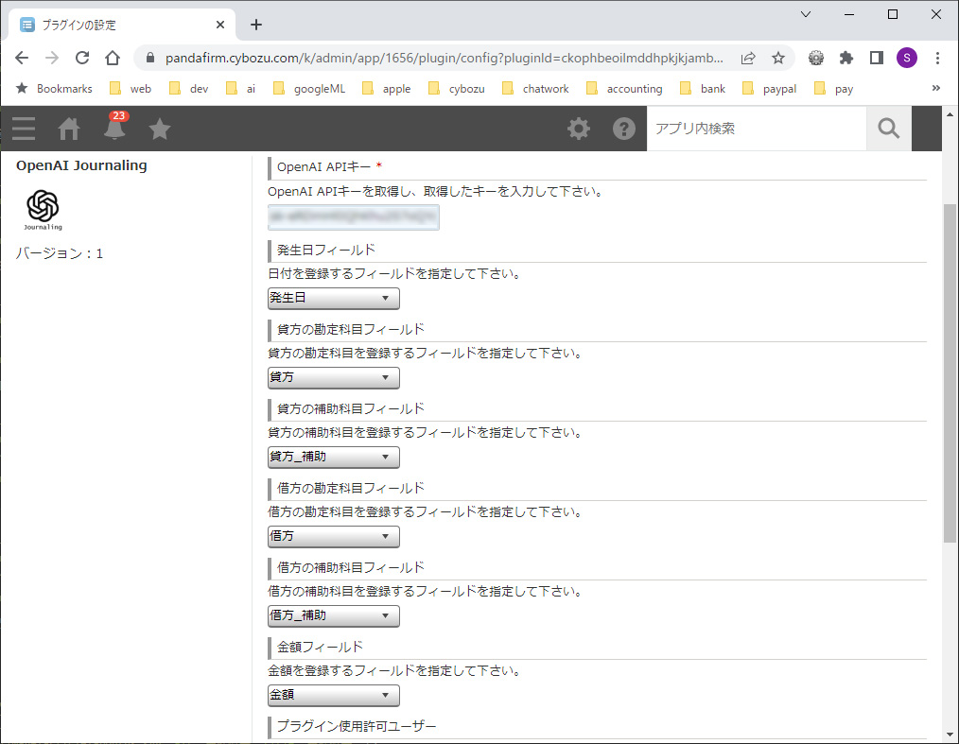The image size is (959, 744).
Task: Open notifications bell with 23 badge
Action: tap(115, 127)
